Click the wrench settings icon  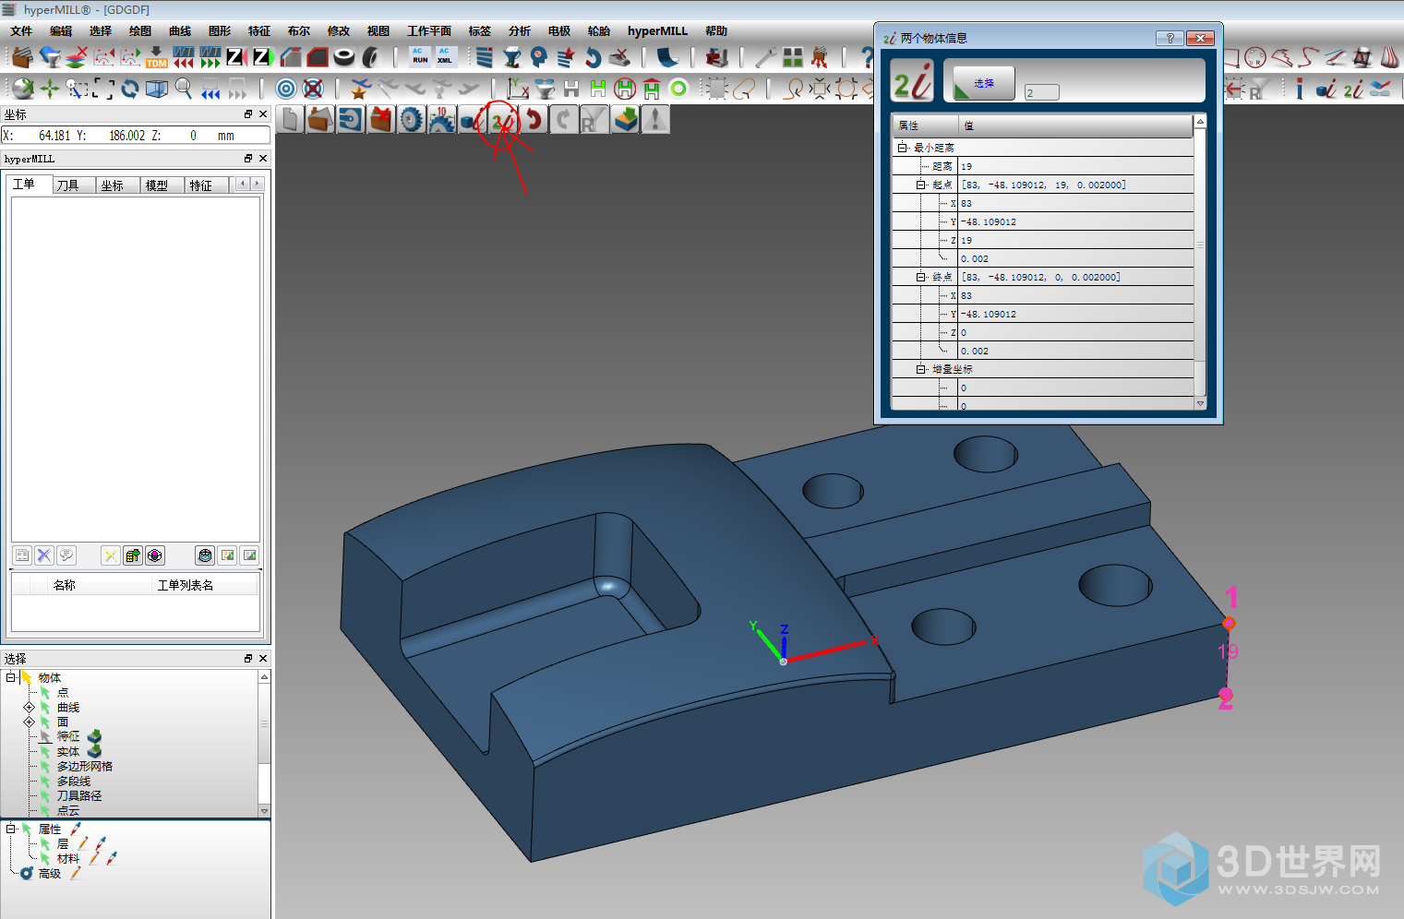pyautogui.click(x=765, y=57)
